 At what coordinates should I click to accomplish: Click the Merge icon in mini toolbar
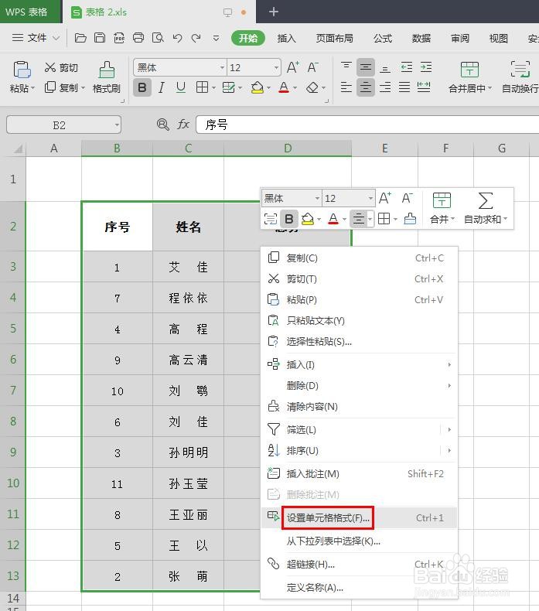pos(442,201)
